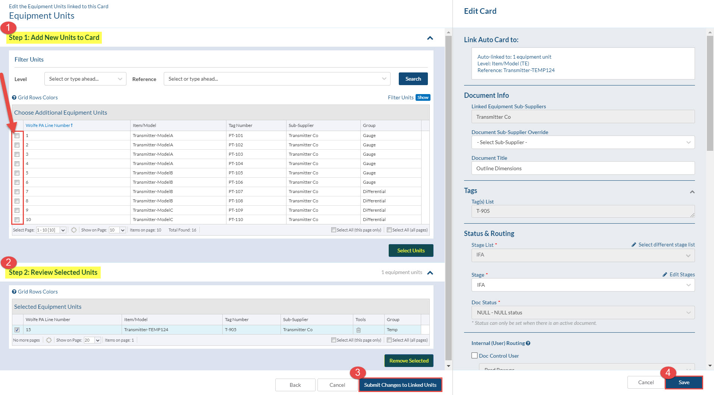This screenshot has width=714, height=395.
Task: Check the row 5 PT-105 checkbox
Action: tap(17, 173)
